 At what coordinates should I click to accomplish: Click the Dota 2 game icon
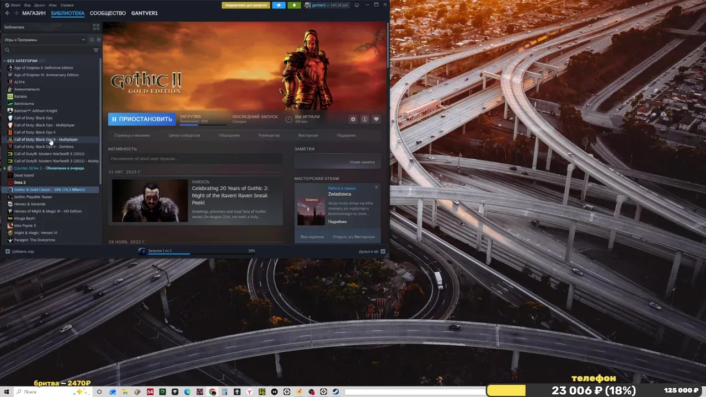[x=10, y=183]
